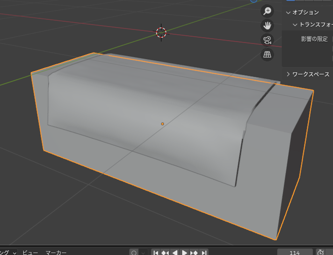333x255 pixels.
Task: Click the hand pan view icon
Action: coord(267,26)
